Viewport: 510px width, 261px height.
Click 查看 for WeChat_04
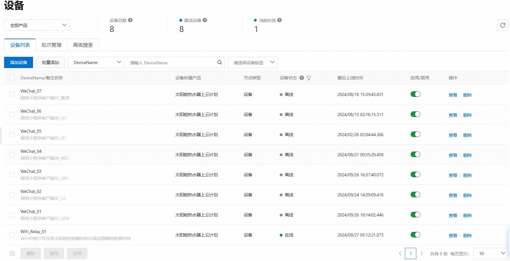coord(453,155)
